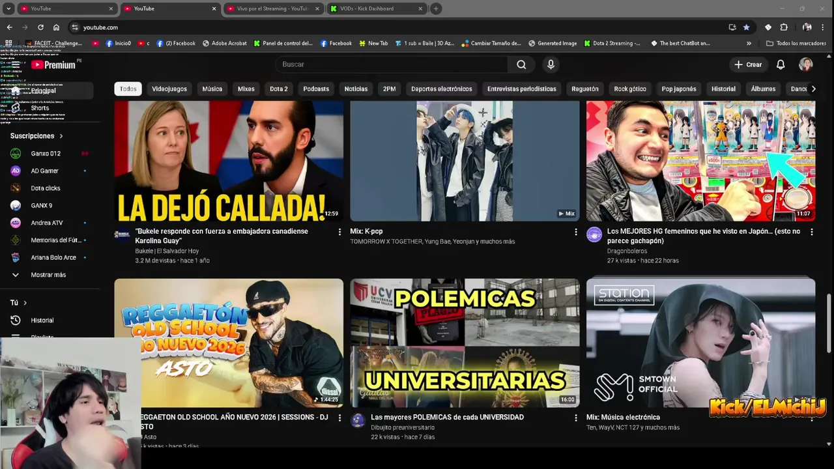Select the Dota 2 filter chip
The width and height of the screenshot is (834, 469).
(x=279, y=89)
